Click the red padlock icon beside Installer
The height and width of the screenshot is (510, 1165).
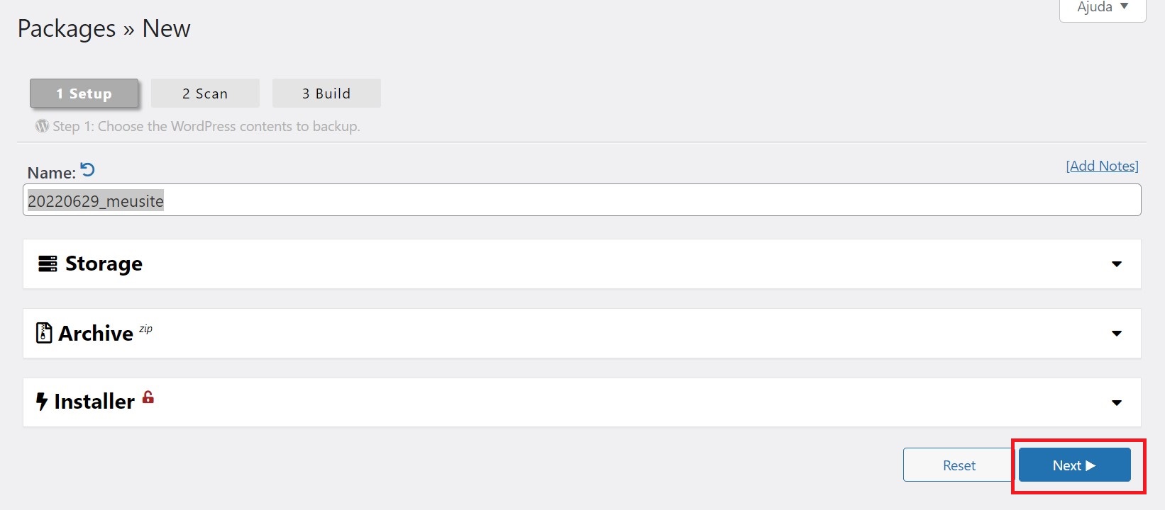point(148,397)
